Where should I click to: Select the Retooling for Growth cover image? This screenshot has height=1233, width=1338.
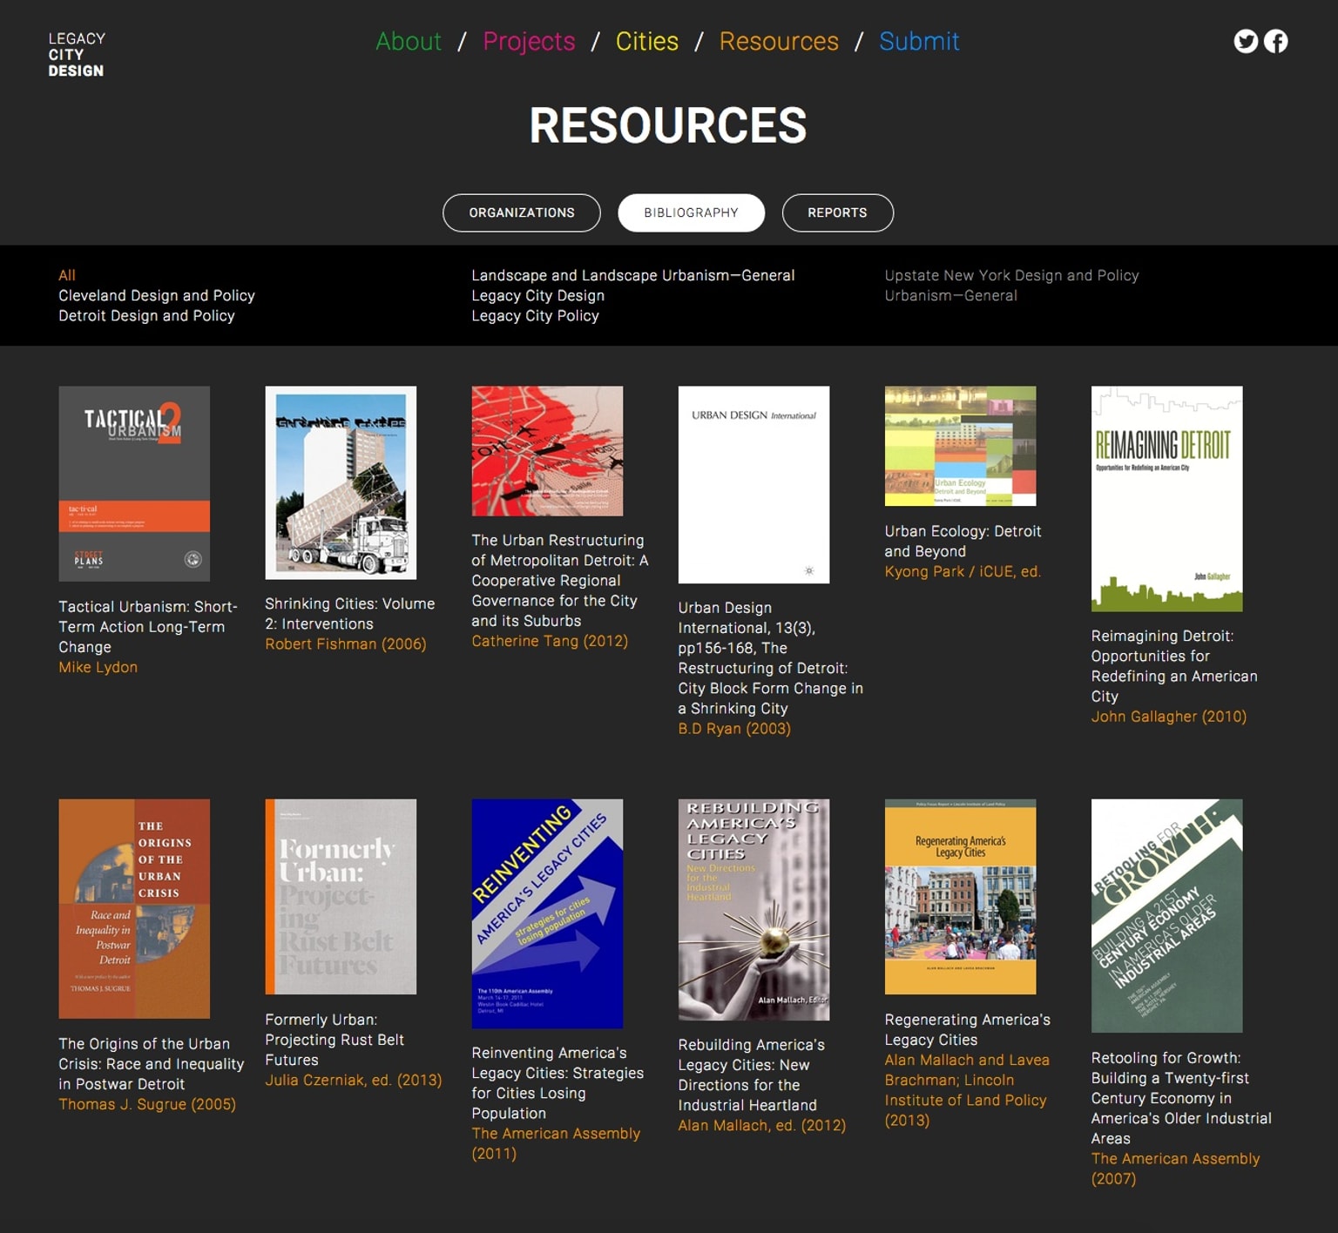tap(1166, 915)
